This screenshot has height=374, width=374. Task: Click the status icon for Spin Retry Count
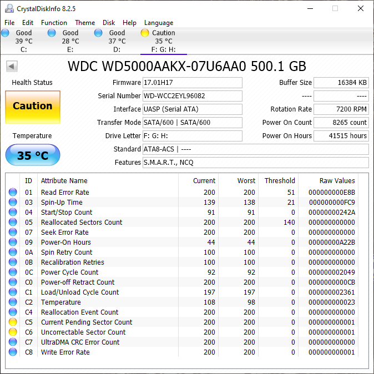13,252
